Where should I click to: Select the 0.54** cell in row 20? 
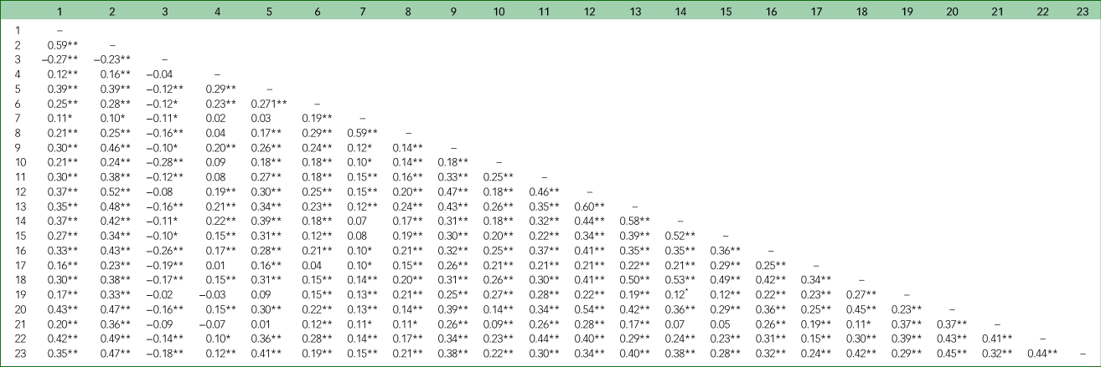click(x=591, y=309)
